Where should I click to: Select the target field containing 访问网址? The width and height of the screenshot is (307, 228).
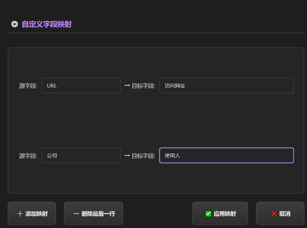click(x=226, y=86)
